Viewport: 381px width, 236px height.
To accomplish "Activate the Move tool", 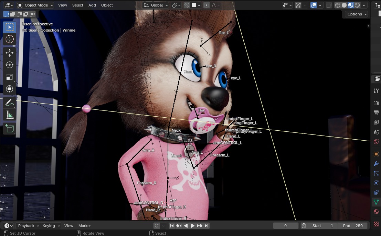I will coord(10,52).
